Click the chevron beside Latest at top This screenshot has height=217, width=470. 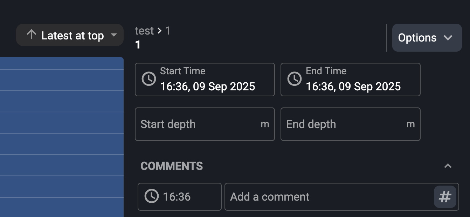pos(115,35)
